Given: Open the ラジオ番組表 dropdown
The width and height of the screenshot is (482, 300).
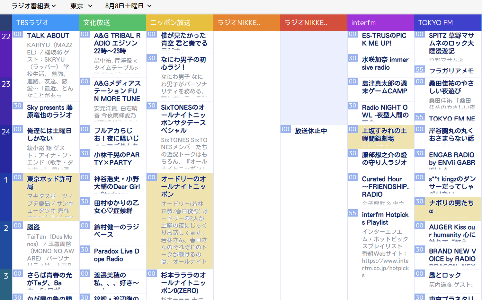Looking at the screenshot, I should point(34,6).
